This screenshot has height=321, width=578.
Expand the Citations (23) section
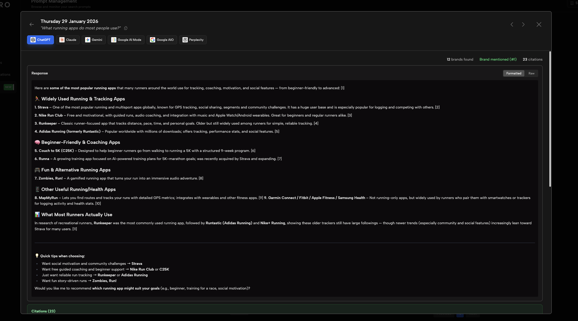pyautogui.click(x=43, y=311)
